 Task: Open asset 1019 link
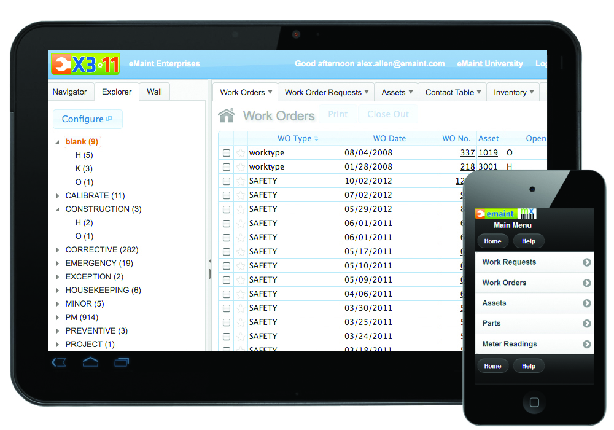(488, 153)
